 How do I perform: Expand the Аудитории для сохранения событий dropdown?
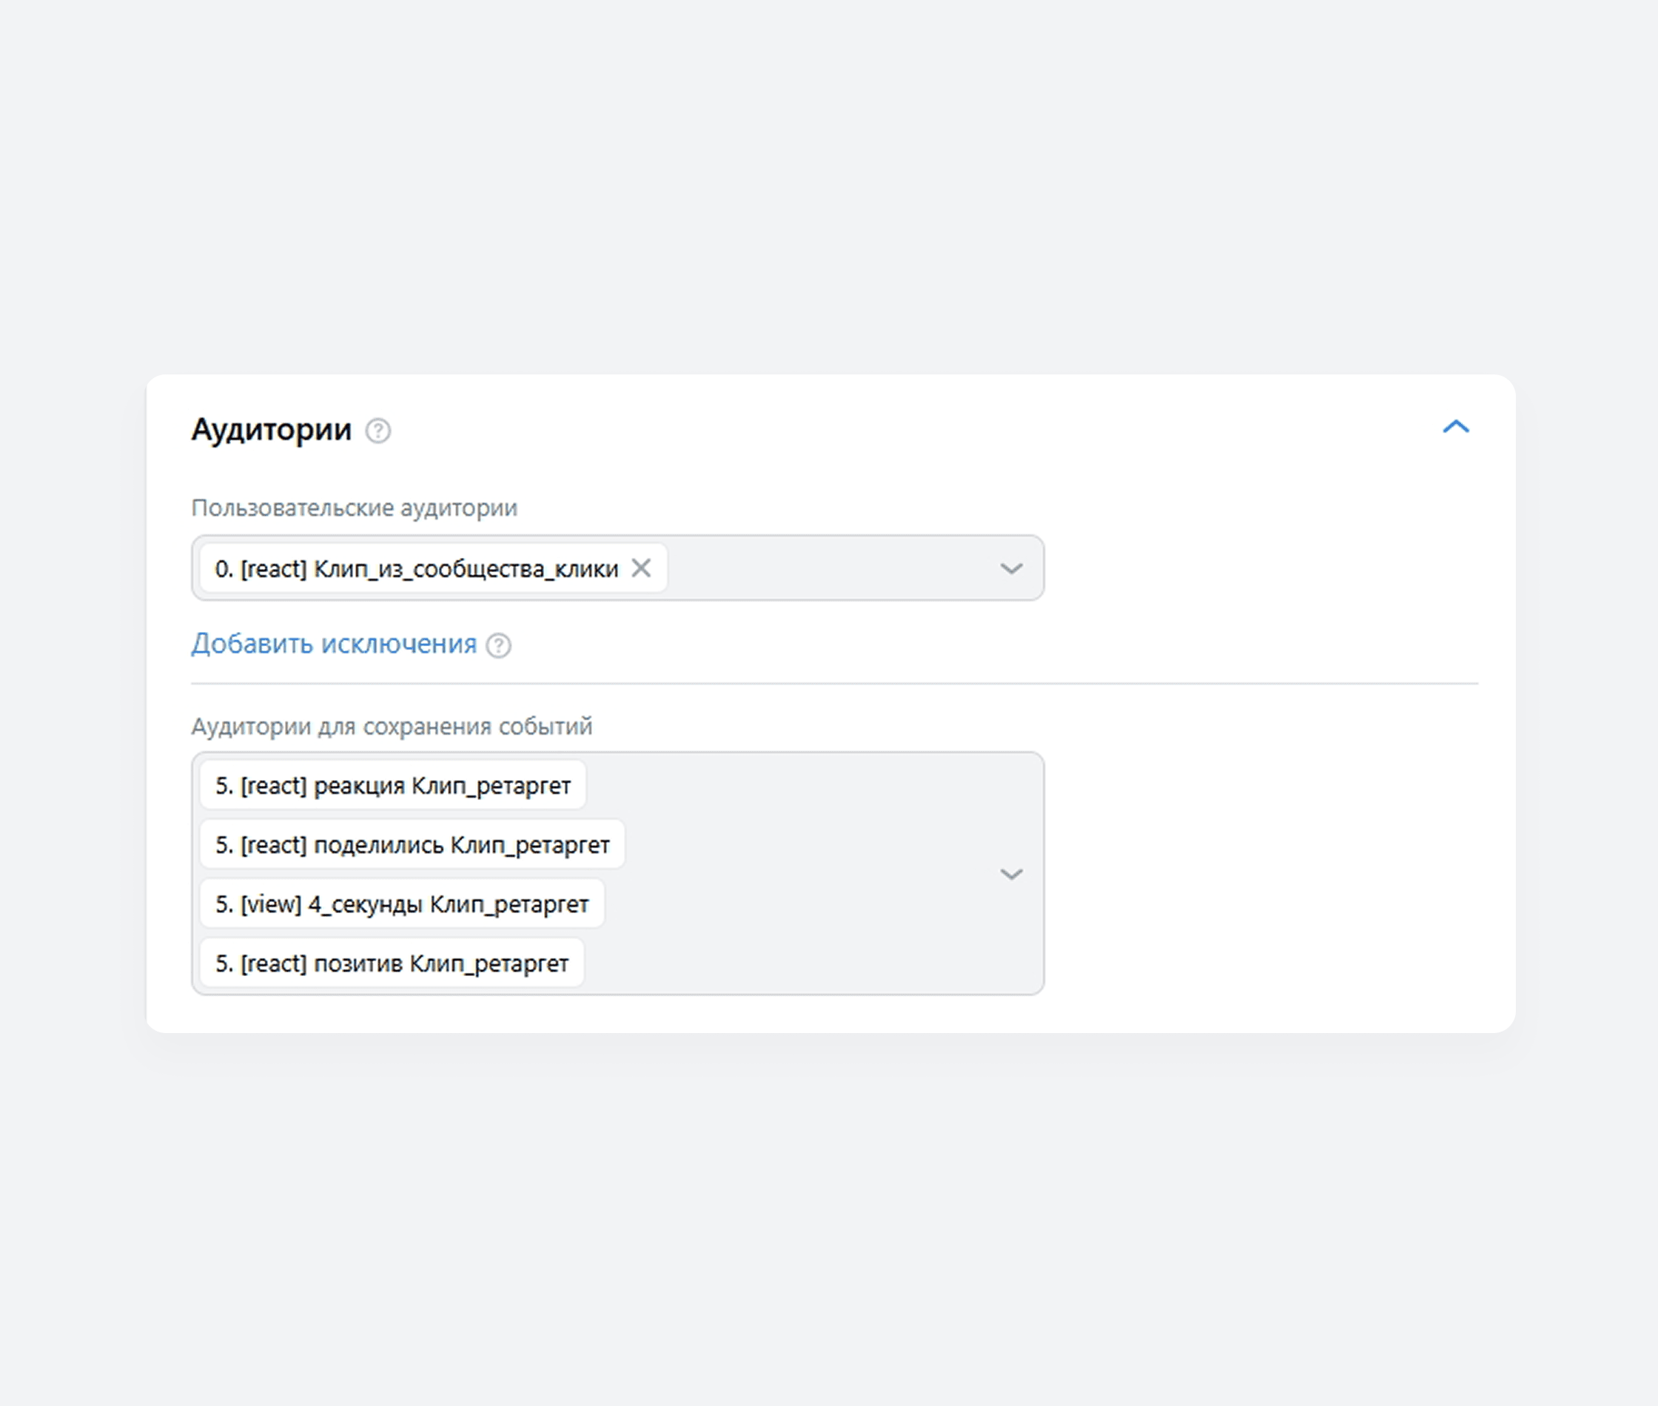pos(1011,873)
